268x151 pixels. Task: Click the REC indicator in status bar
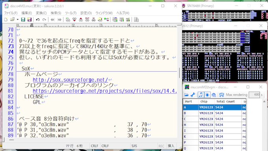[161, 146]
